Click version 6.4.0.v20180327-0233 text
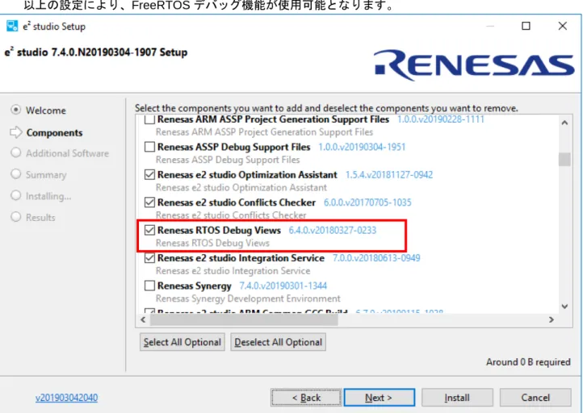The width and height of the screenshot is (583, 413). 333,230
